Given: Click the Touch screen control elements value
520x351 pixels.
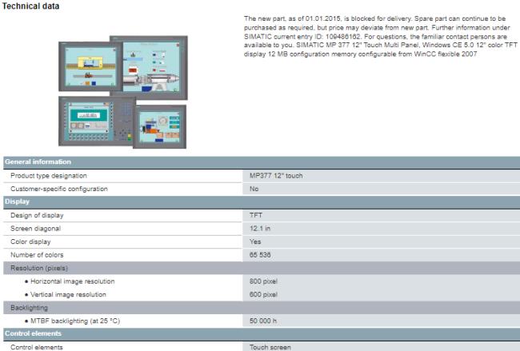Looking at the screenshot, I should (270, 347).
